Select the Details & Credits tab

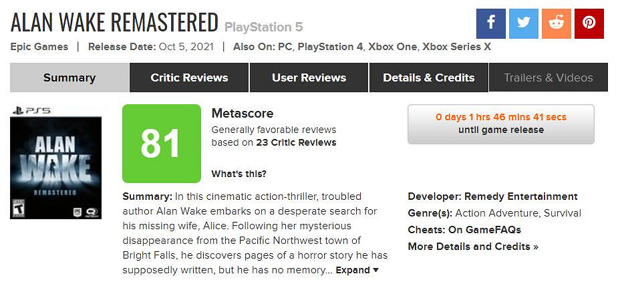click(x=428, y=78)
